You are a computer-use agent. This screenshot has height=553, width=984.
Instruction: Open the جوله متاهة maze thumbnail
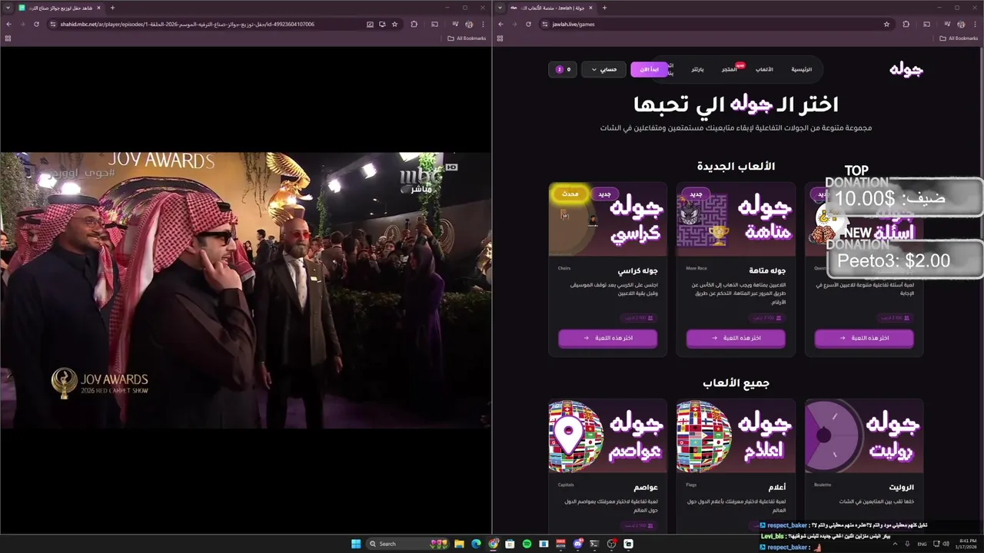[736, 220]
